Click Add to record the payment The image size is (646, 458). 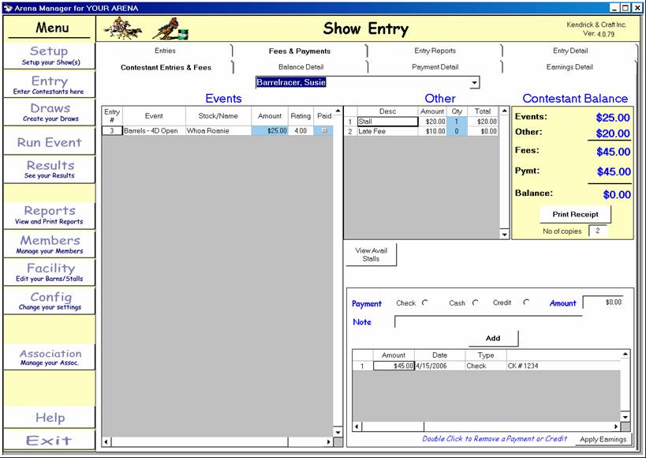tap(493, 338)
